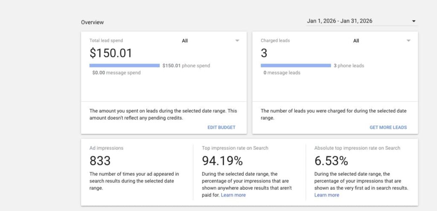
Task: Expand the Total lead spend All filter
Action: [x=210, y=40]
